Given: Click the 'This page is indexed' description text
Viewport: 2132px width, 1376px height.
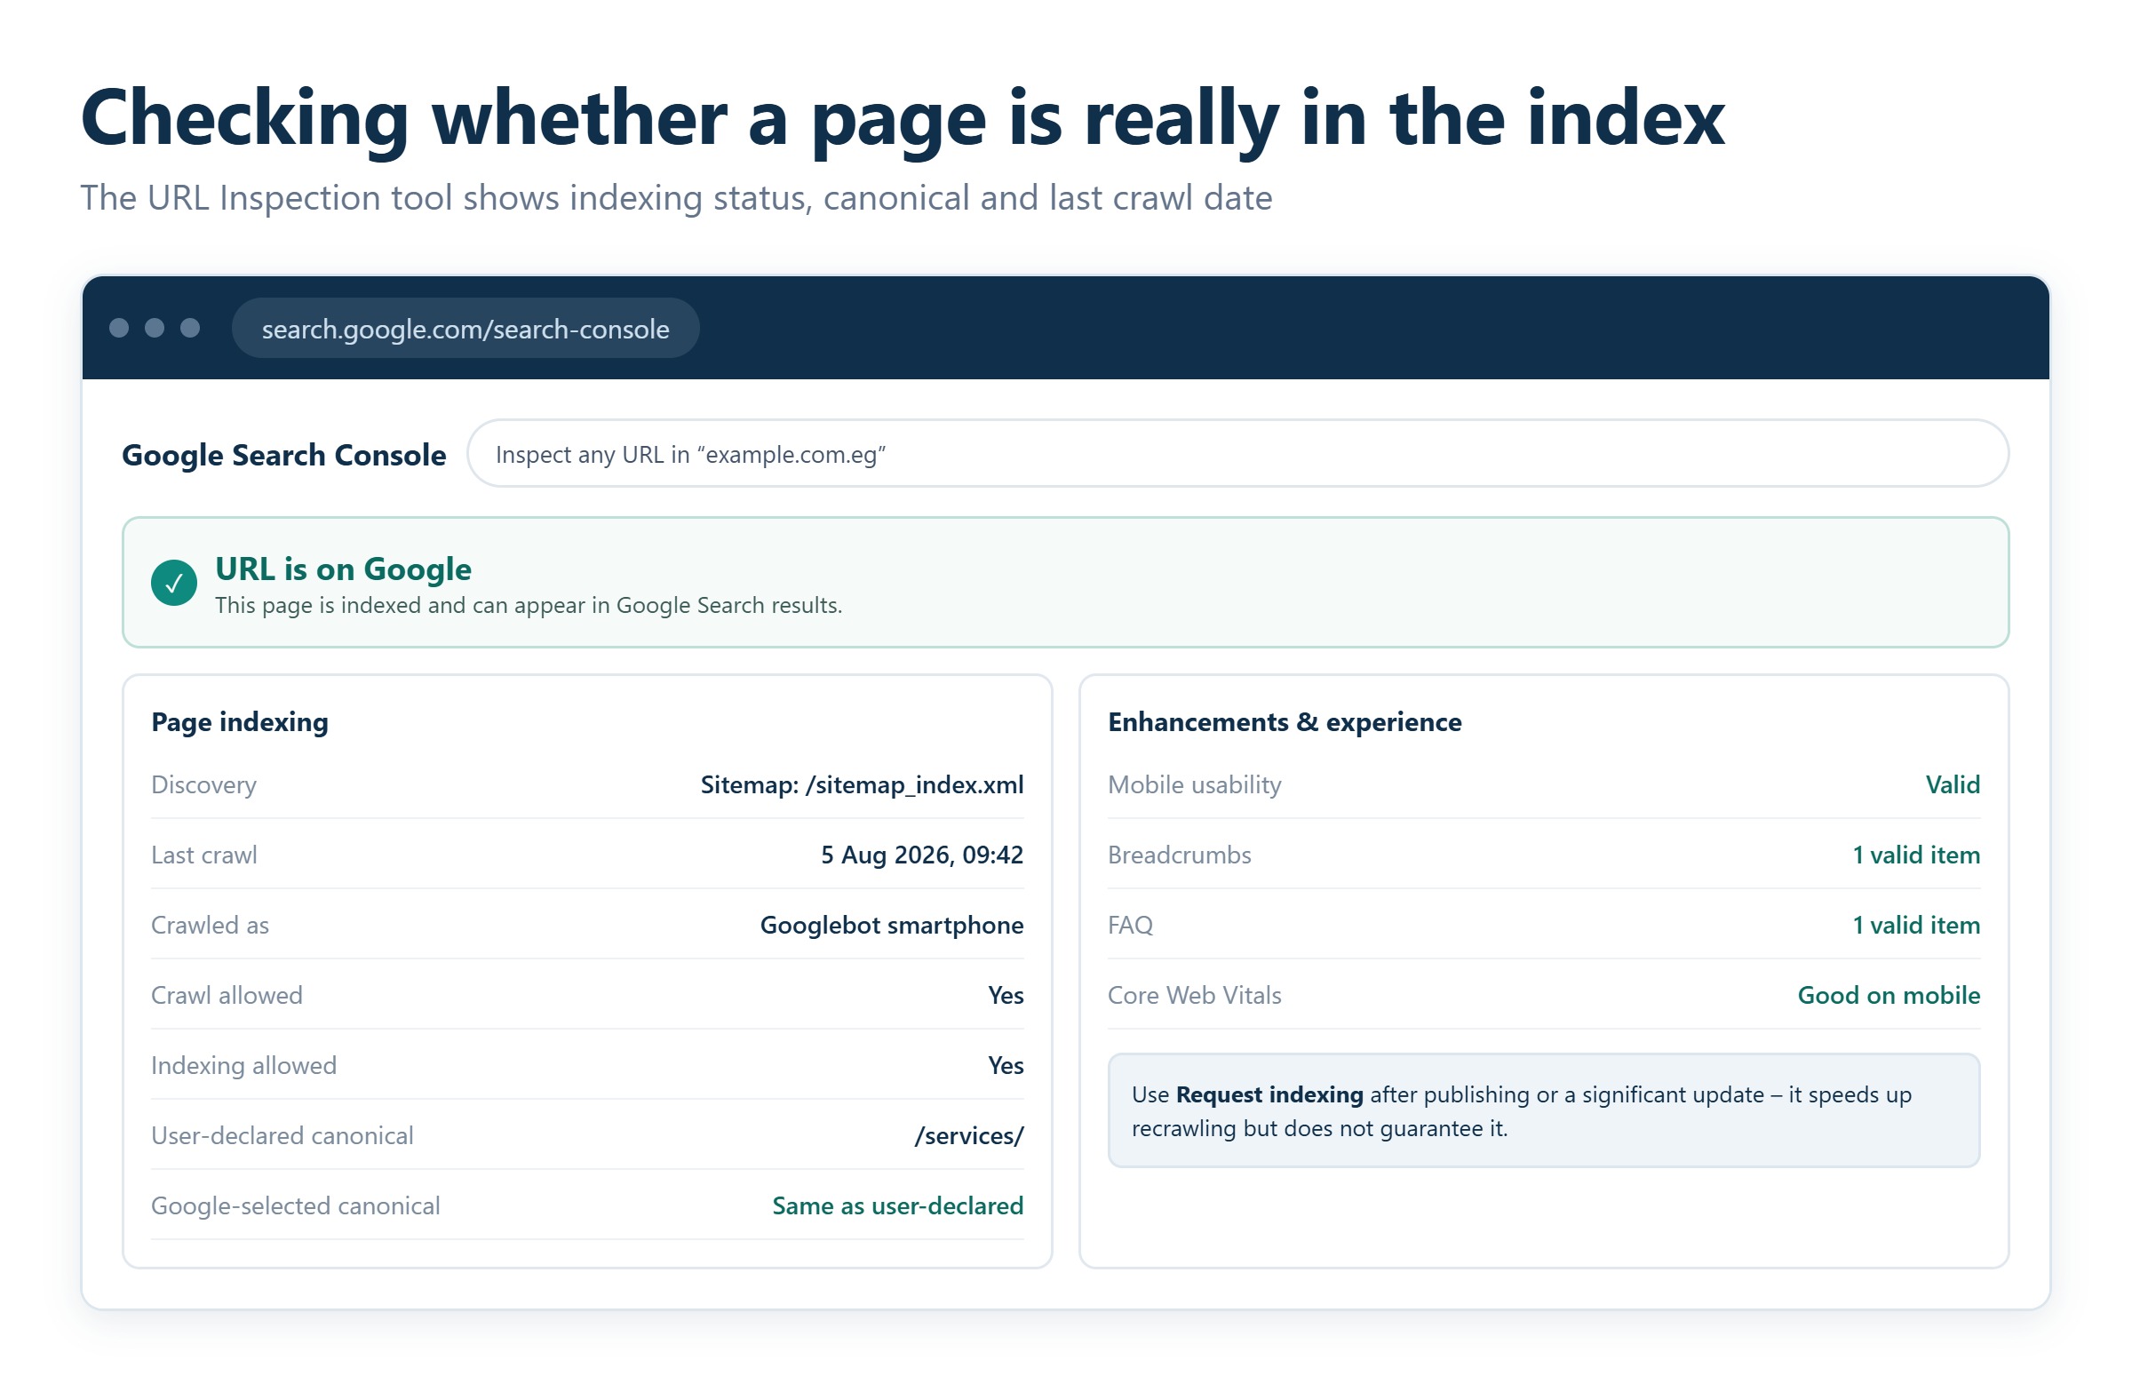Looking at the screenshot, I should pos(528,605).
